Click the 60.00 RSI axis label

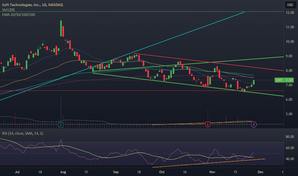pyautogui.click(x=290, y=148)
